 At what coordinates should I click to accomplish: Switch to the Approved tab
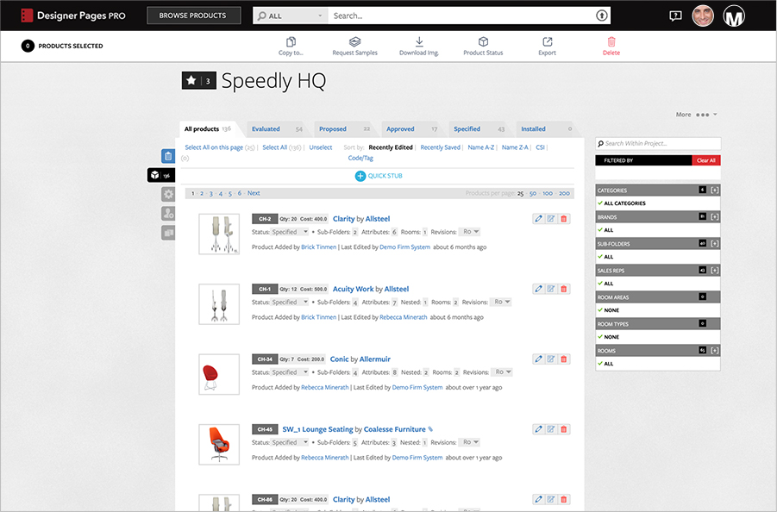(x=412, y=128)
